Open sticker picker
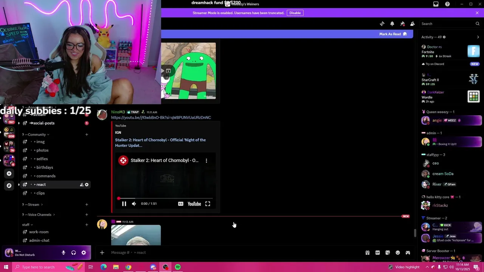Viewport: 484px width, 272px height. [x=388, y=253]
